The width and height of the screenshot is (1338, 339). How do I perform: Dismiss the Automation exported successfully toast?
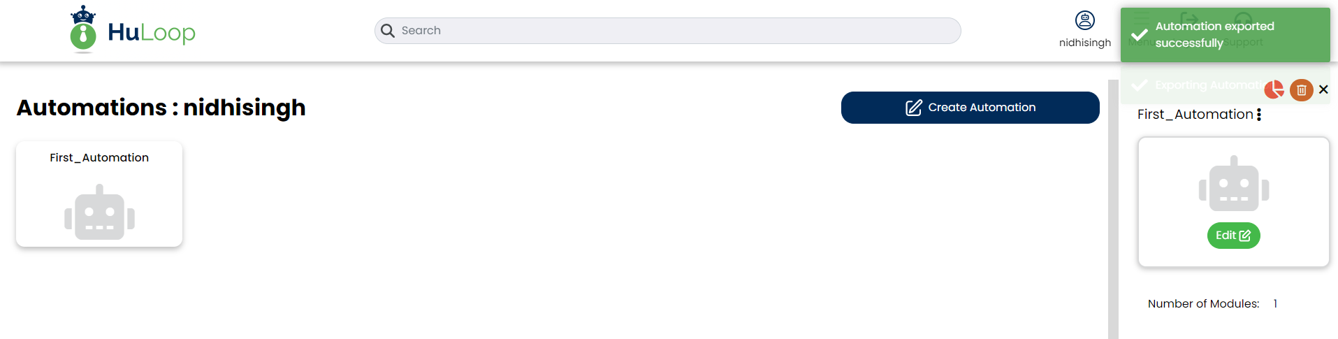coord(1226,35)
